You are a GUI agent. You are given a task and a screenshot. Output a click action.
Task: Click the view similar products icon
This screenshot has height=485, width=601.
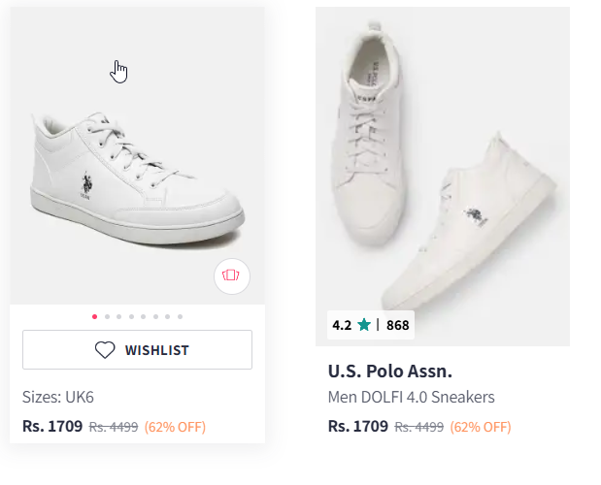pos(232,276)
